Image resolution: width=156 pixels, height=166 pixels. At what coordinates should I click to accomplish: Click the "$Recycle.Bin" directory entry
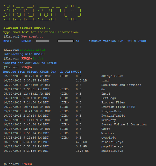(112, 76)
